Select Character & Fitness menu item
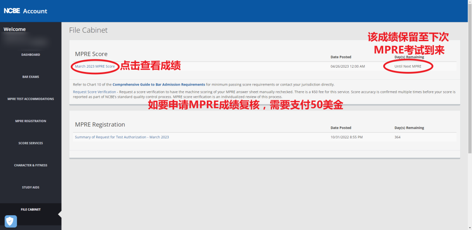Viewport: 472px width, 230px height. point(31,165)
